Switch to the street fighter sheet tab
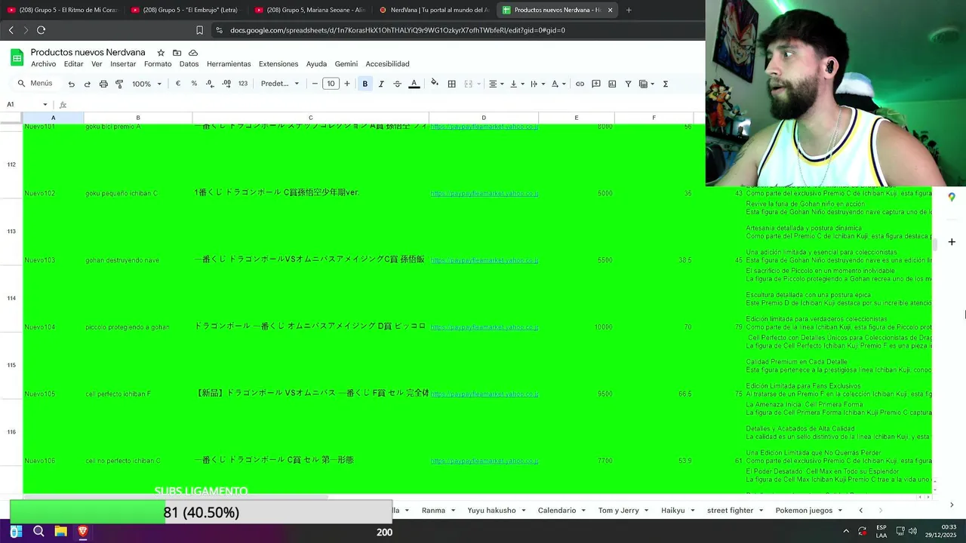The width and height of the screenshot is (966, 543). pos(730,511)
